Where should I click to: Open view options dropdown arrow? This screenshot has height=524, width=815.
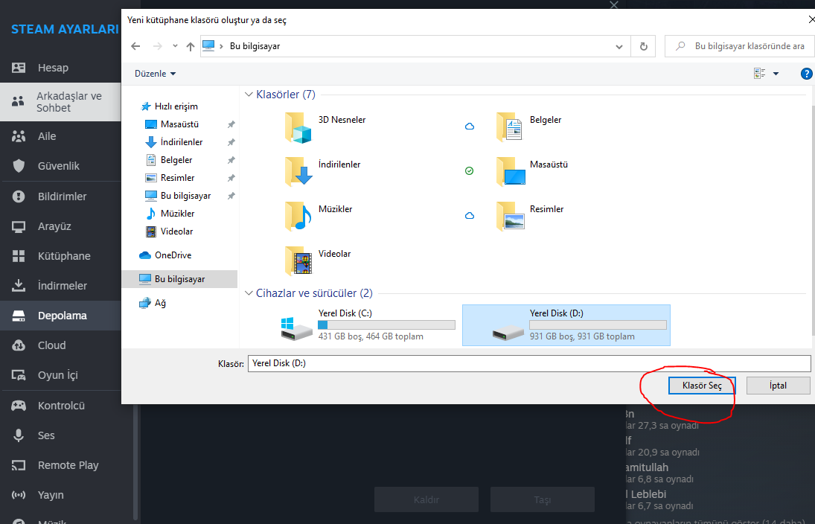[x=776, y=74]
